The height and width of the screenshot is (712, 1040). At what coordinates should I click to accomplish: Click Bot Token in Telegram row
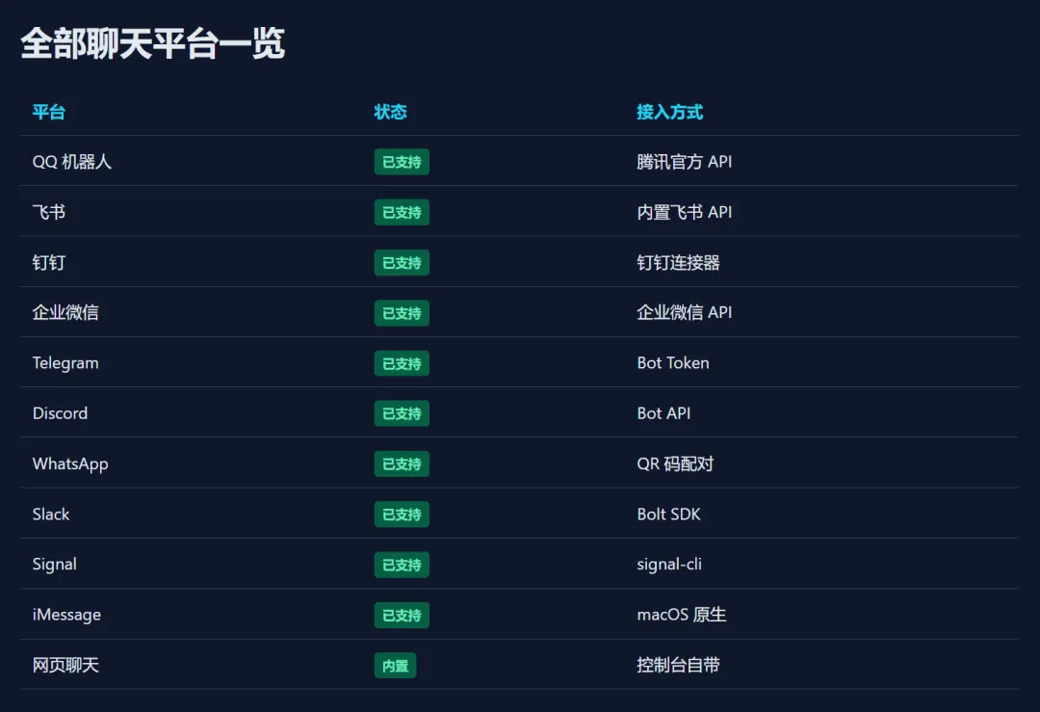pos(672,363)
